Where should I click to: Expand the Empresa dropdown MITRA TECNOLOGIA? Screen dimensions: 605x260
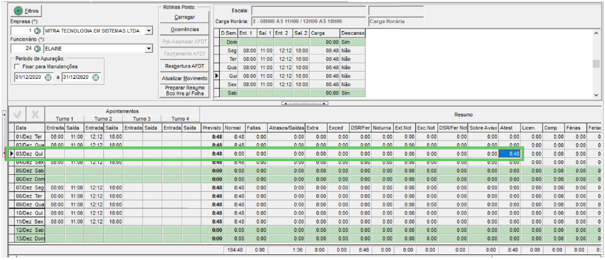[150, 31]
